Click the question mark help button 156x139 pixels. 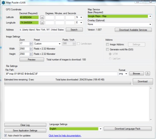point(148,74)
